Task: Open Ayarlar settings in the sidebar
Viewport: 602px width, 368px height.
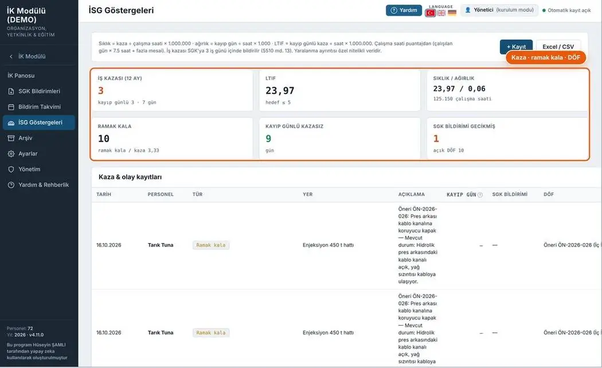Action: [x=39, y=154]
